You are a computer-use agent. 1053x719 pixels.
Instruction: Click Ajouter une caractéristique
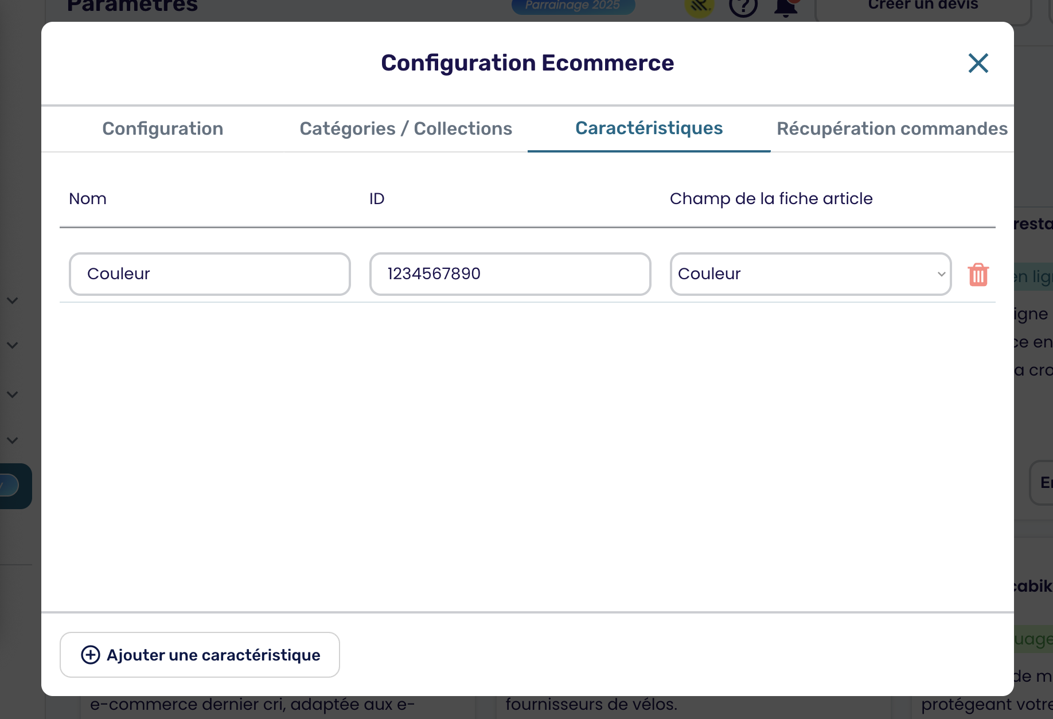coord(200,655)
